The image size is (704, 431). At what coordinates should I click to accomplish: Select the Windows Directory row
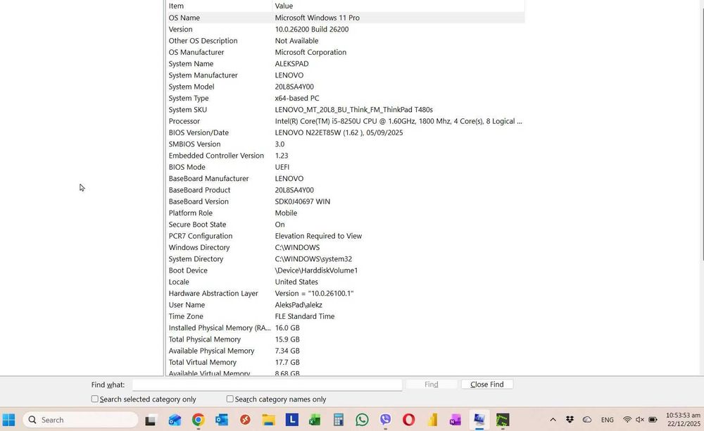[x=345, y=247]
